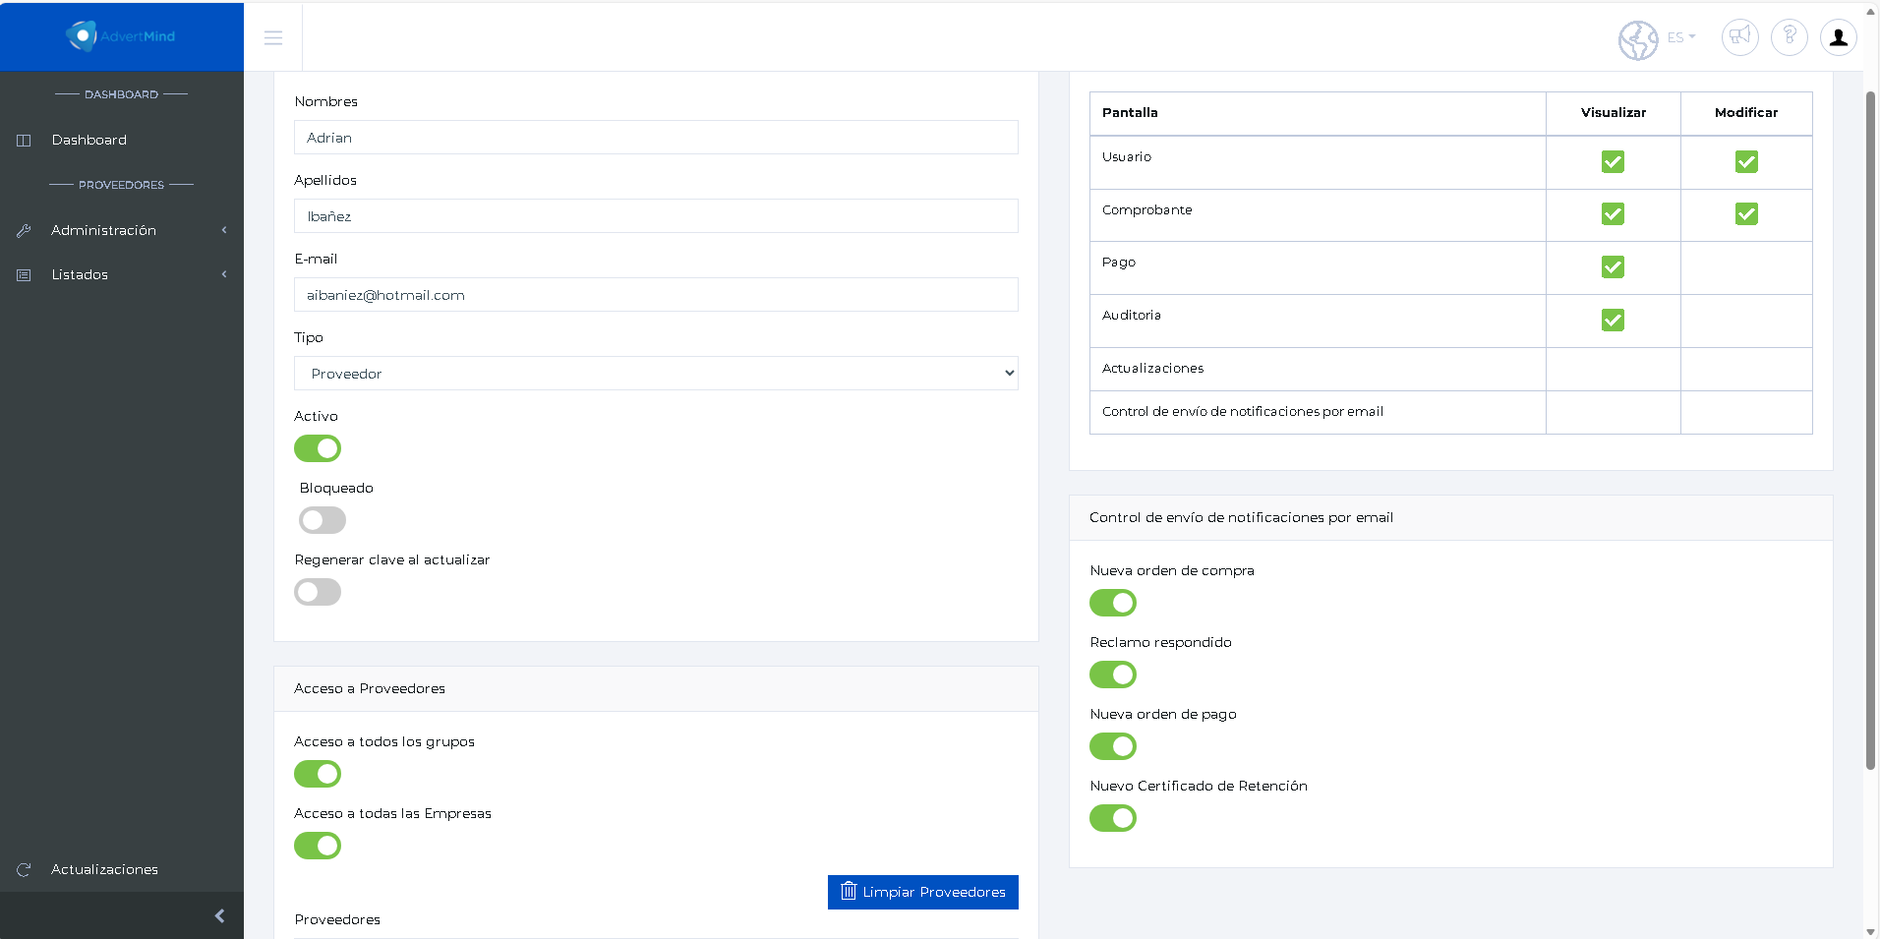This screenshot has height=939, width=1880.
Task: Uncheck Auditoria Visualizar checkbox
Action: coord(1613,320)
